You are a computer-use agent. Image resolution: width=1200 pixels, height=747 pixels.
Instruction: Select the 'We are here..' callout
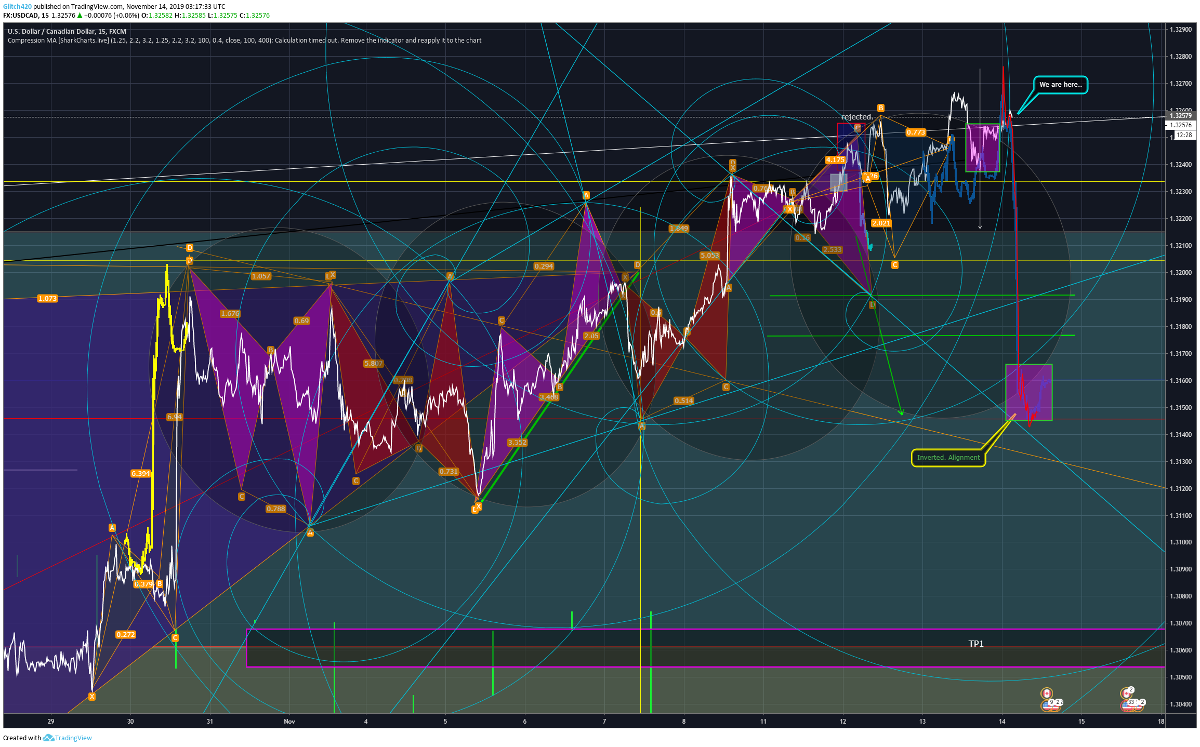point(1060,85)
